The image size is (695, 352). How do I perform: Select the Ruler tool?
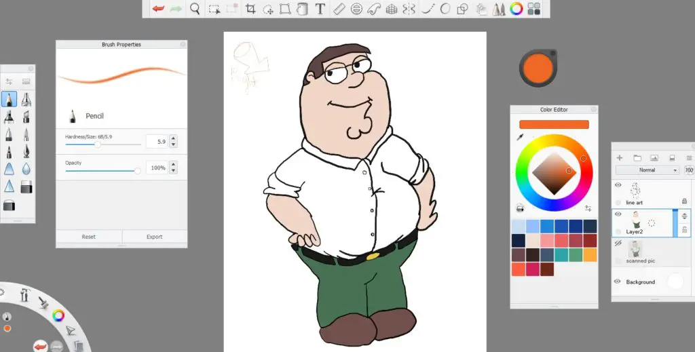[x=339, y=9]
